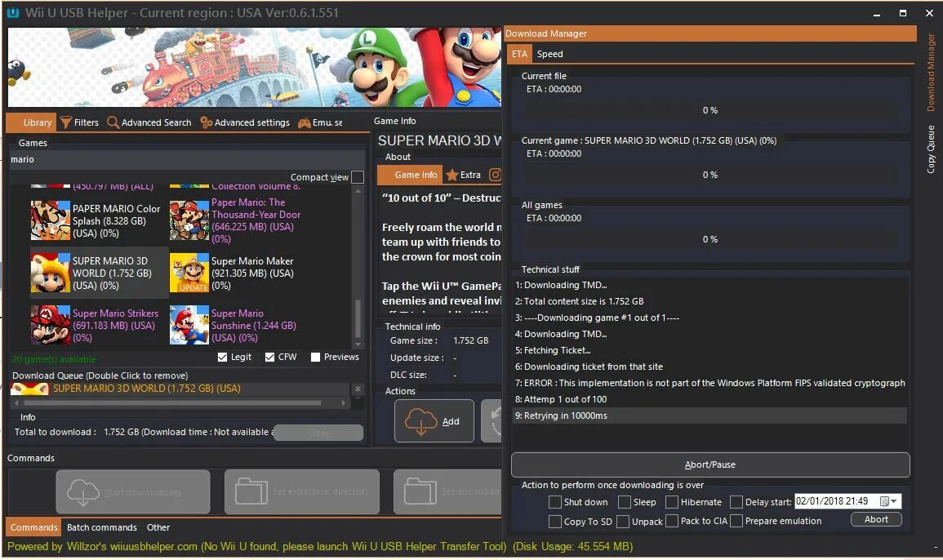Open the Delay start date dropdown arrow
The width and height of the screenshot is (943, 560).
894,501
